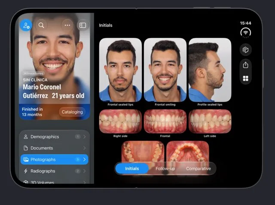Screen dimensions: 275x205
Task: Expand the Documents row chevron
Action: tap(85, 148)
